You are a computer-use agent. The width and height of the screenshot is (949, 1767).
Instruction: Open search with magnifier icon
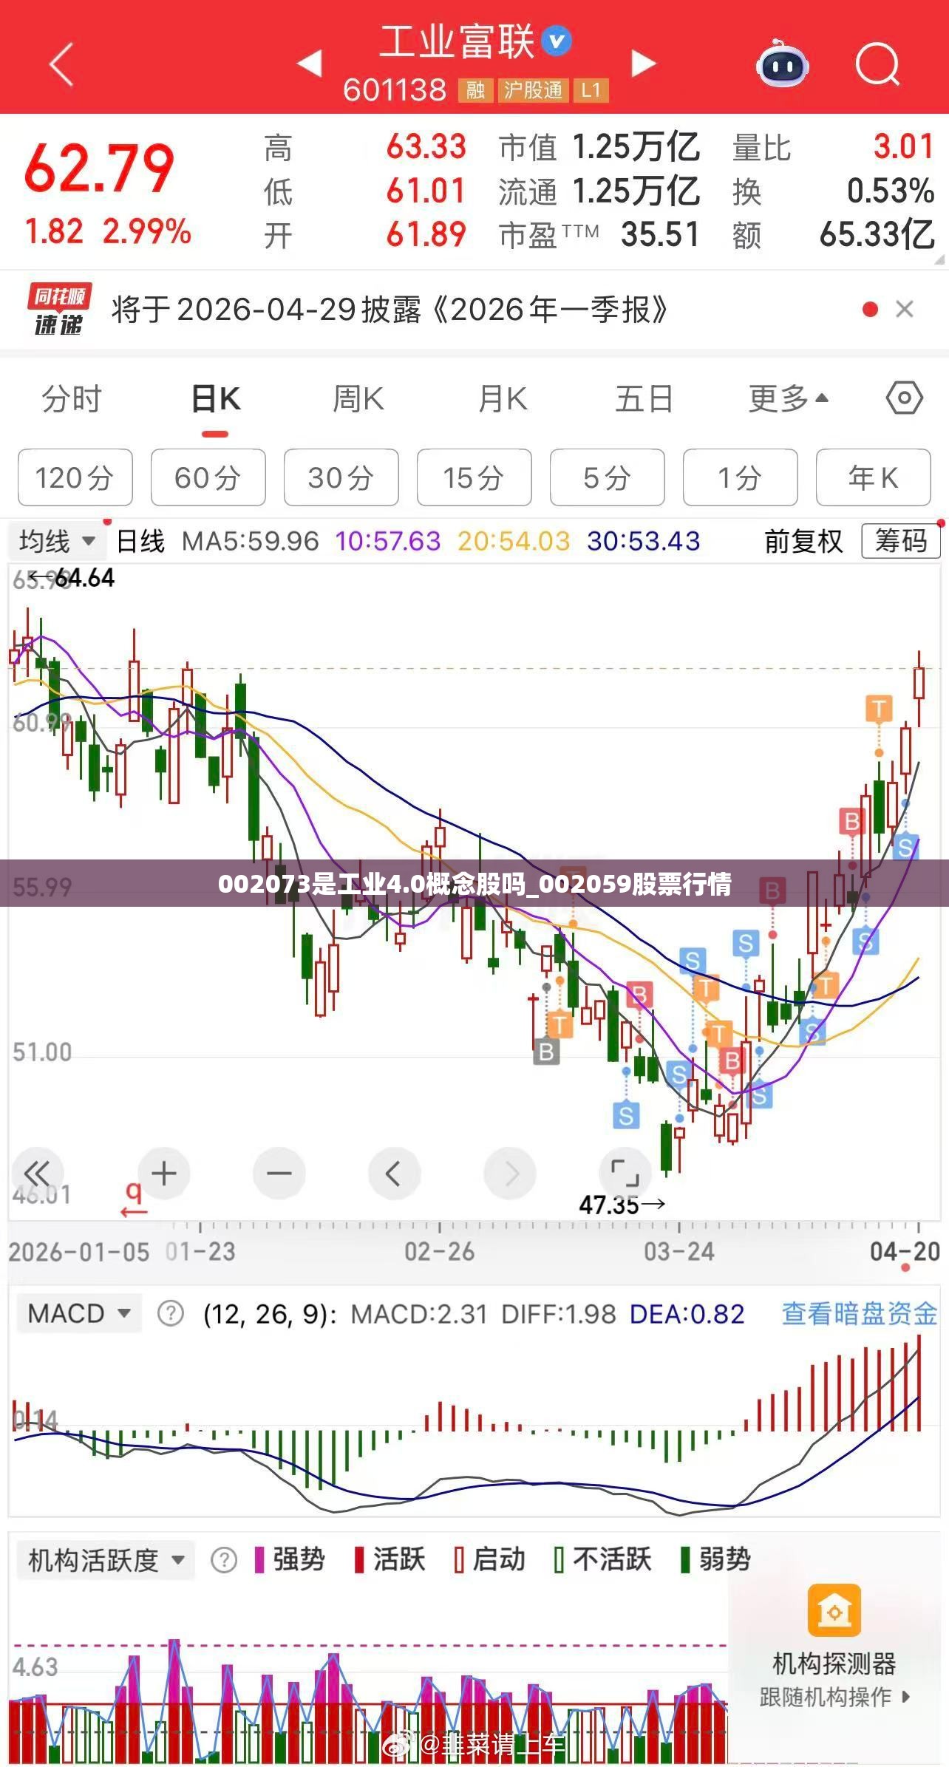pyautogui.click(x=878, y=64)
